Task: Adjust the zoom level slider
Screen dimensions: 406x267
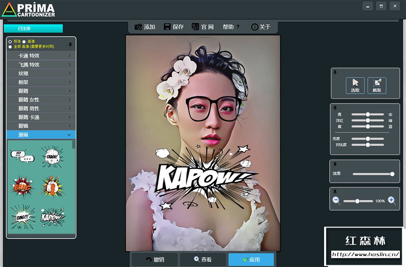Action: point(358,201)
